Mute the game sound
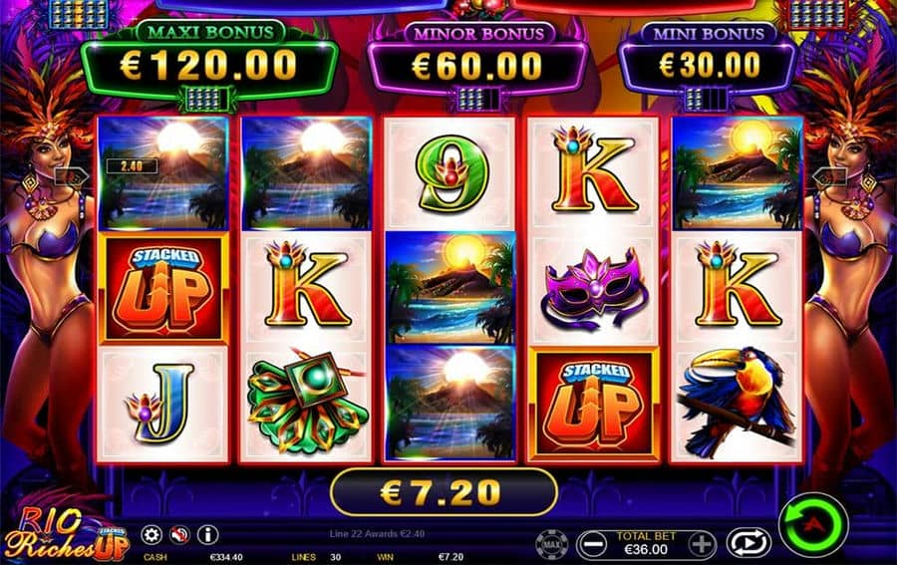Viewport: 897px width, 565px height. [179, 535]
